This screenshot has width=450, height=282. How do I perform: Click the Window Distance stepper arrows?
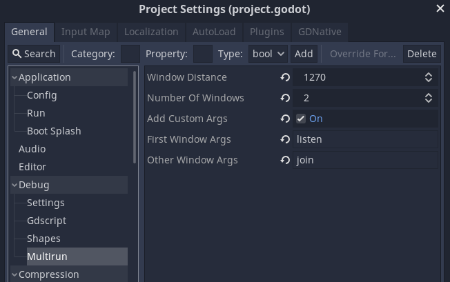coord(429,77)
